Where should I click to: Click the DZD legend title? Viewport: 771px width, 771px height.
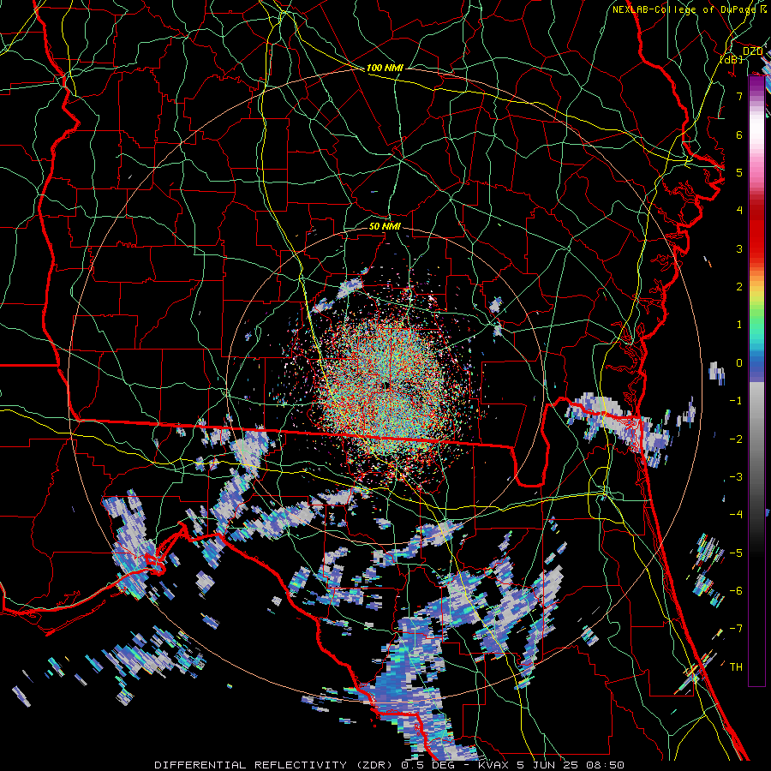[752, 51]
